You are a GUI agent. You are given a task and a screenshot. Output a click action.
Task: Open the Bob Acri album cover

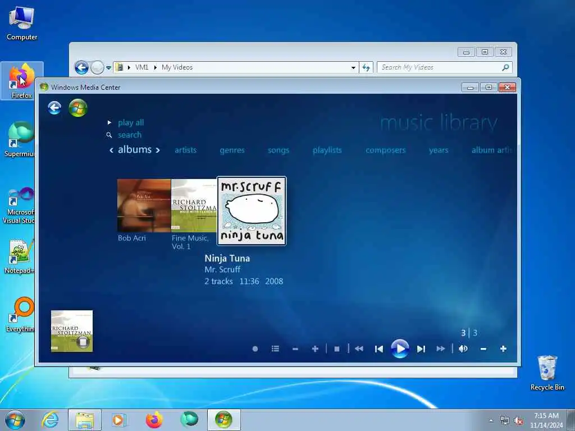click(x=144, y=205)
